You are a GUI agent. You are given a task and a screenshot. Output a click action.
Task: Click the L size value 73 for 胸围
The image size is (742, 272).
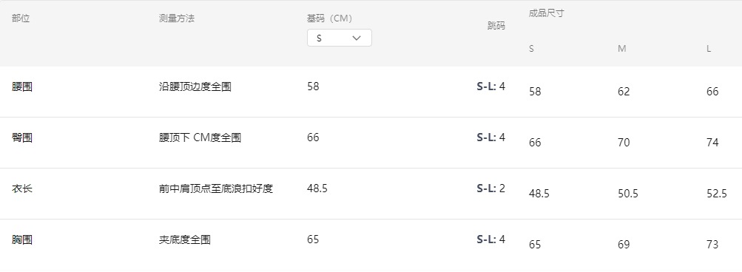(x=712, y=245)
